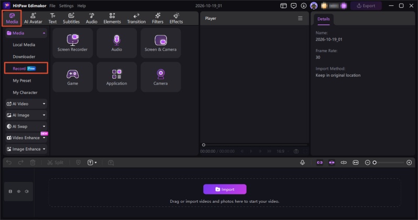The image size is (418, 220).
Task: Select the Audio recording option
Action: coord(117,43)
